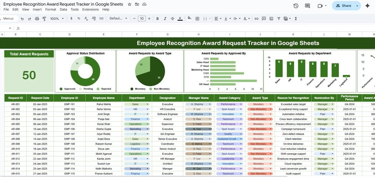Open the comments panel icon
The height and width of the screenshot is (177, 375).
[x=307, y=6]
